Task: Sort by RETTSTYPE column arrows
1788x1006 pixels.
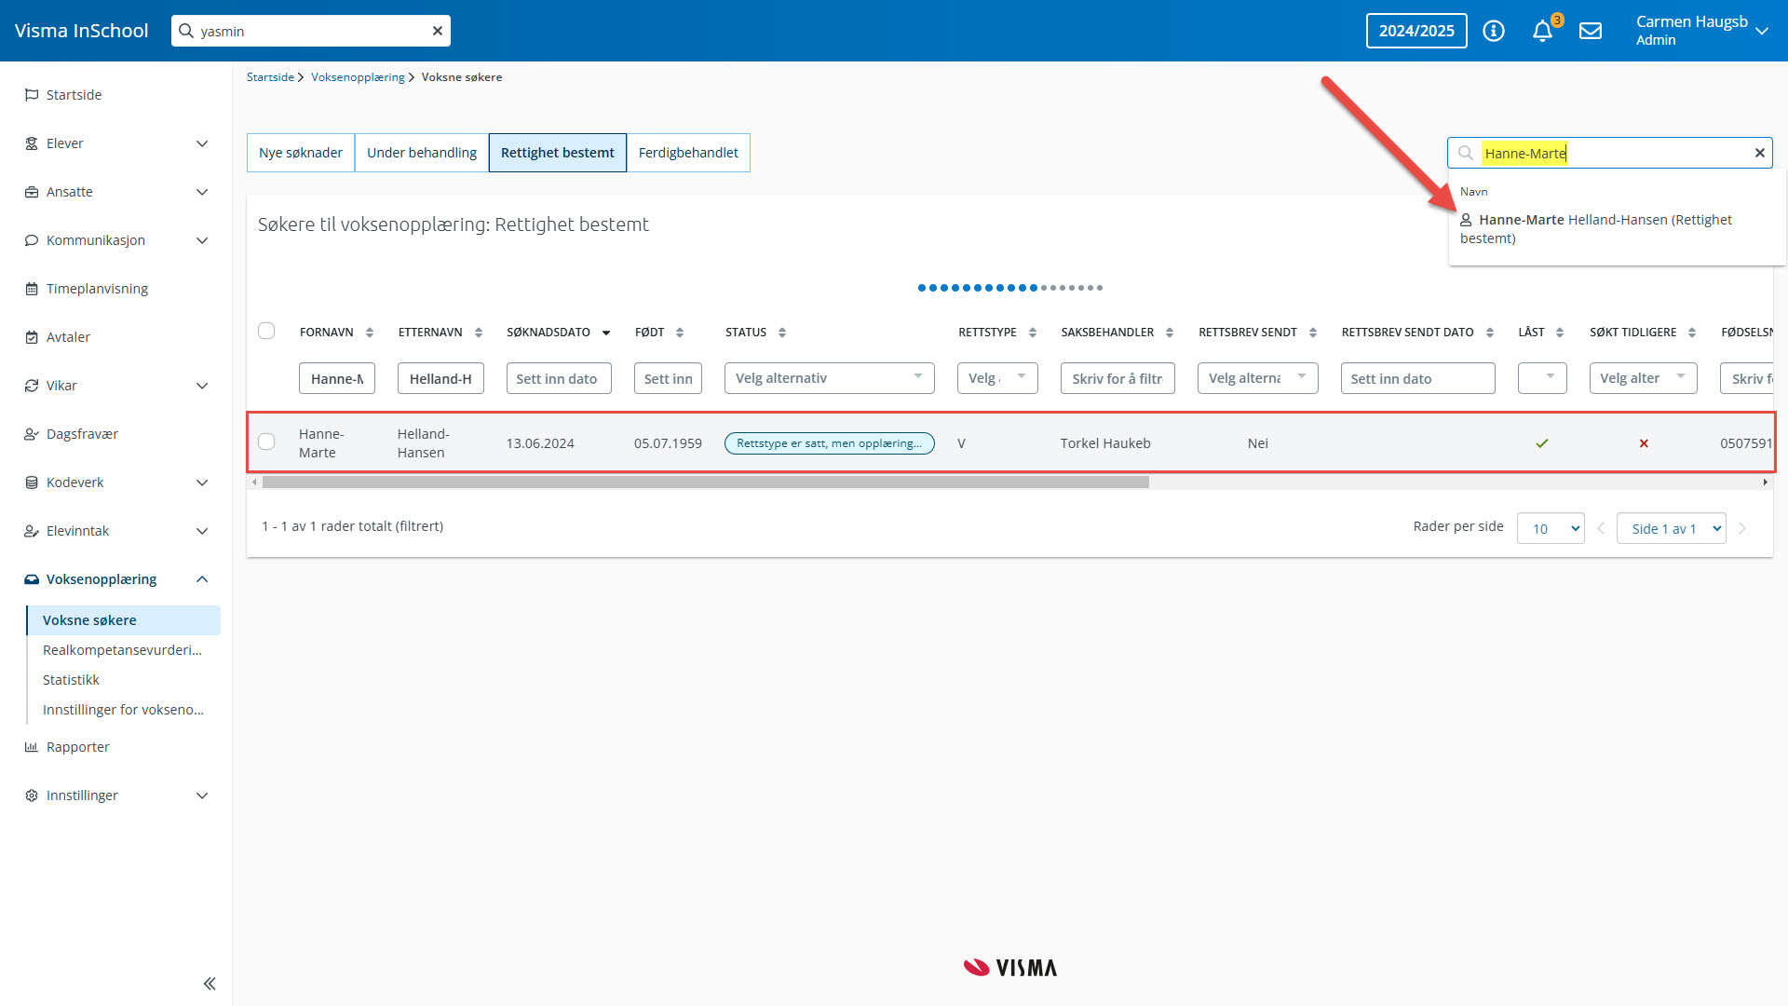Action: point(1033,333)
